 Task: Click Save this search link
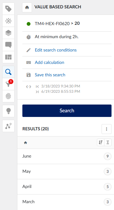point(50,75)
